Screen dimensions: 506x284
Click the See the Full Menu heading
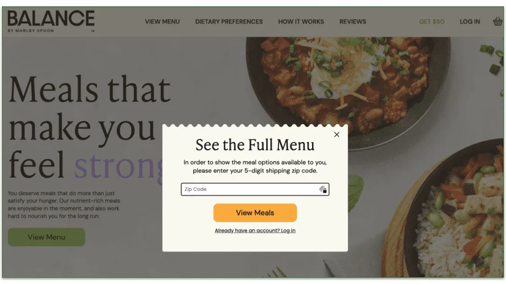tap(255, 145)
